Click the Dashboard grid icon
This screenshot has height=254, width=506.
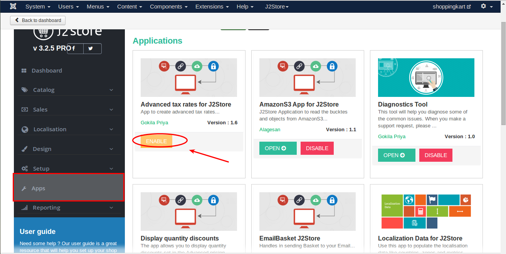pyautogui.click(x=24, y=71)
